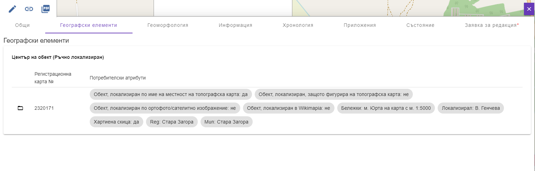Viewport: 535px width, 171px height.
Task: Select the Географски елементи tab
Action: point(89,25)
